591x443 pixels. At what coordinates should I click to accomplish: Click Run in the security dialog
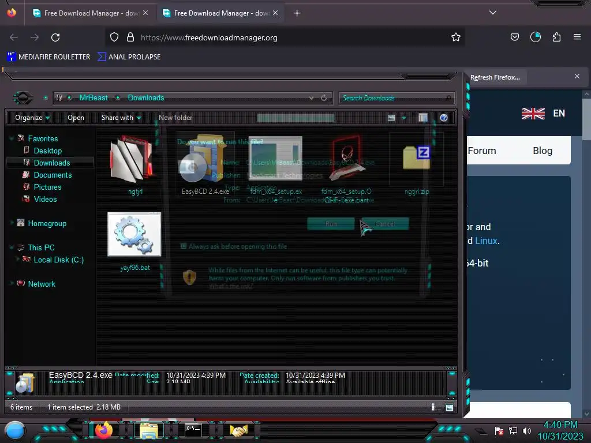pyautogui.click(x=331, y=224)
